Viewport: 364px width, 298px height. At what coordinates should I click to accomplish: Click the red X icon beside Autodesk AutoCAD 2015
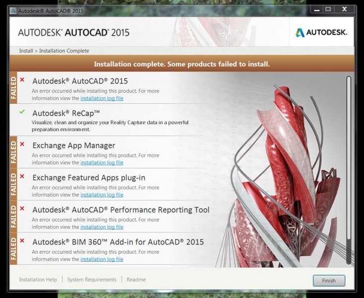tap(22, 80)
